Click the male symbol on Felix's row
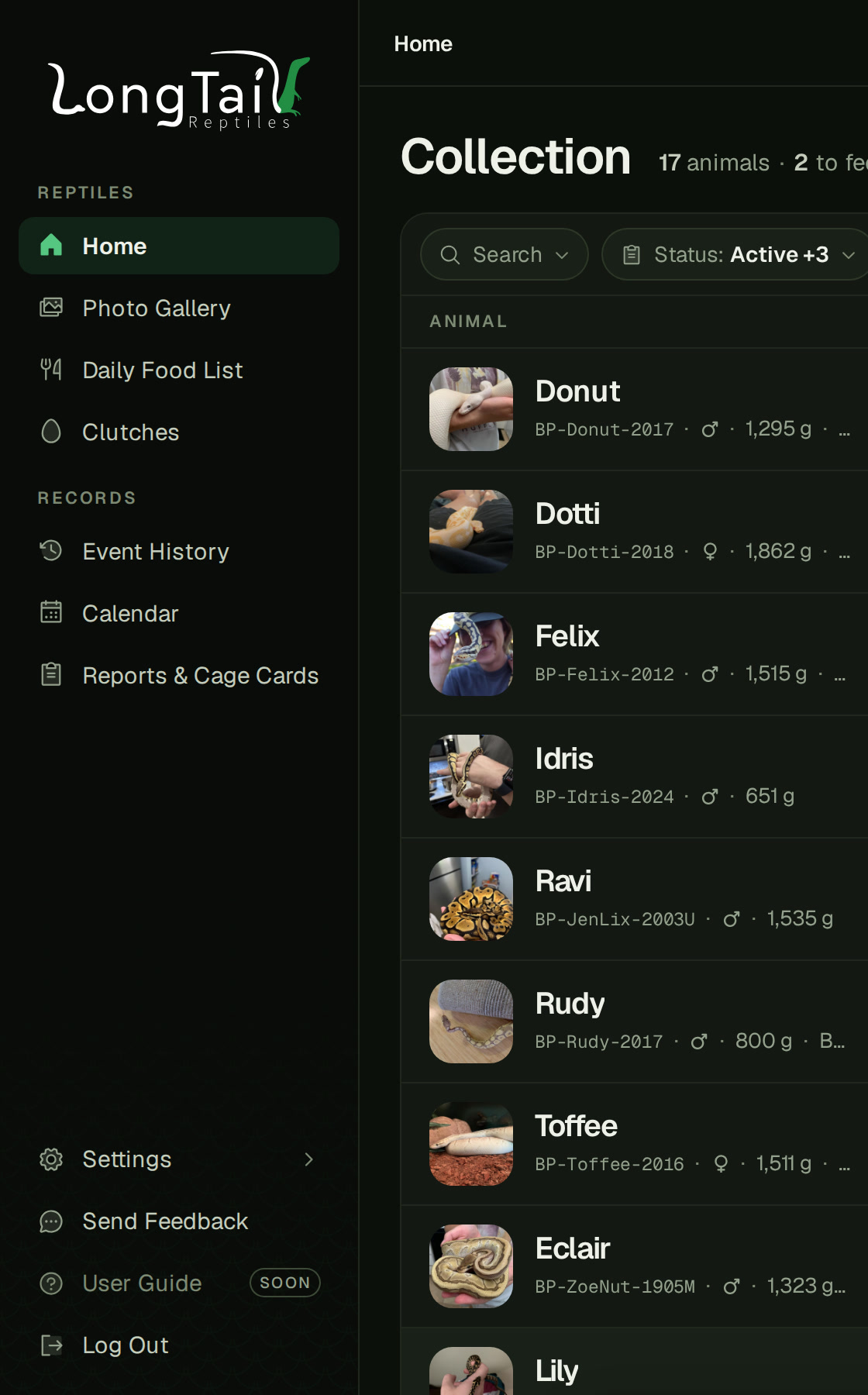 [x=710, y=674]
